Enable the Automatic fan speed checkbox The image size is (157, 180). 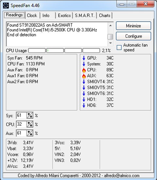pyautogui.click(x=119, y=47)
